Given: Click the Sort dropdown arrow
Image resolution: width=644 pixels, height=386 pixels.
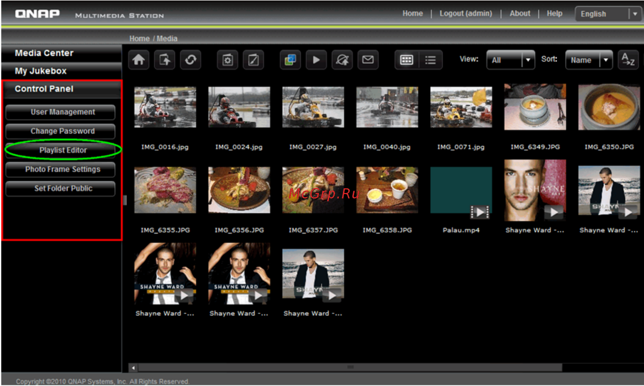Looking at the screenshot, I should pyautogui.click(x=606, y=60).
